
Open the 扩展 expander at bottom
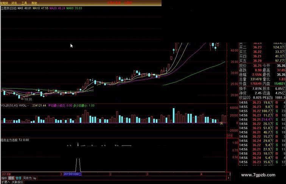point(5,182)
